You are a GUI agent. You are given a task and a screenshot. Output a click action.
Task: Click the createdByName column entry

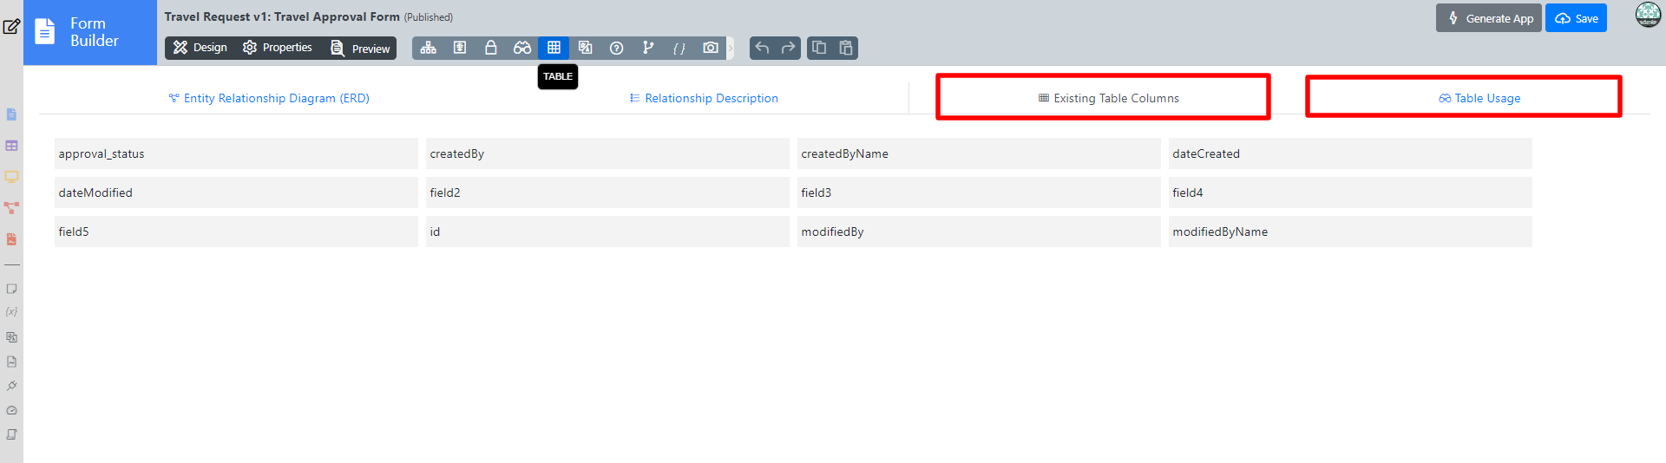pos(979,153)
